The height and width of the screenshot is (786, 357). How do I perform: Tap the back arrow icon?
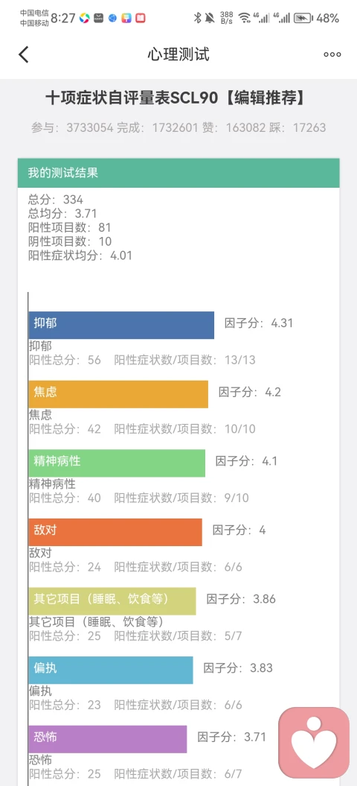[24, 54]
